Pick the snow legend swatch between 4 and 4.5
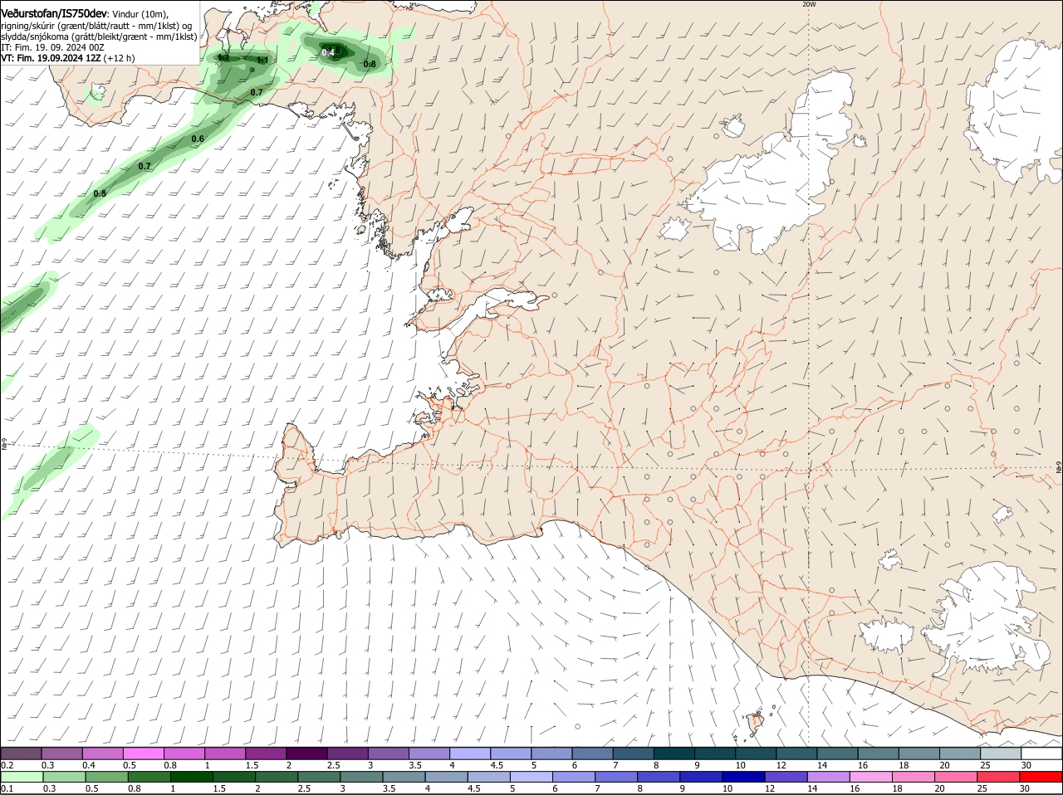The height and width of the screenshot is (795, 1063). pyautogui.click(x=469, y=753)
